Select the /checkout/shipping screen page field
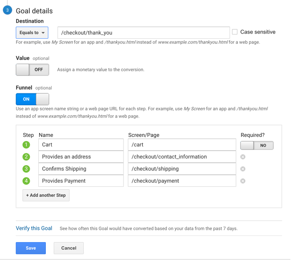Screen dimensions: 302x260 coord(182,168)
